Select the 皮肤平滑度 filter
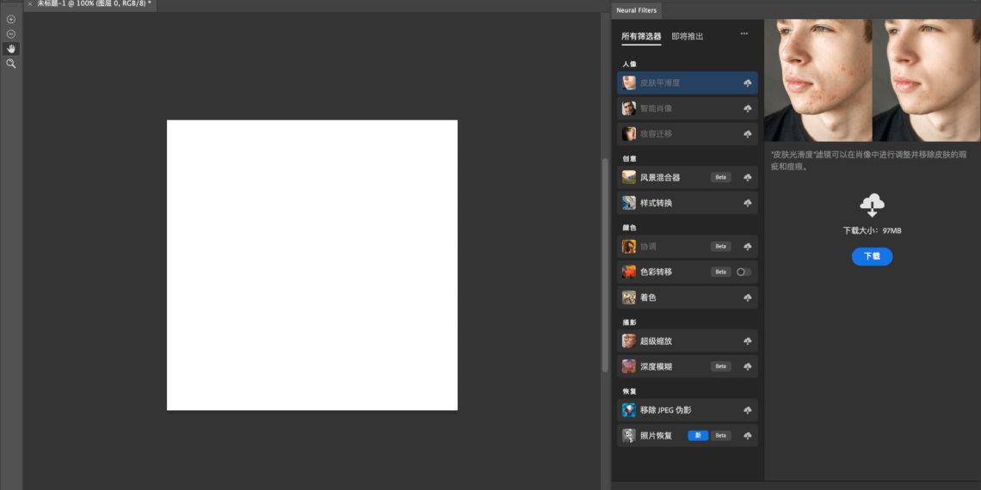The height and width of the screenshot is (490, 981). tap(687, 83)
